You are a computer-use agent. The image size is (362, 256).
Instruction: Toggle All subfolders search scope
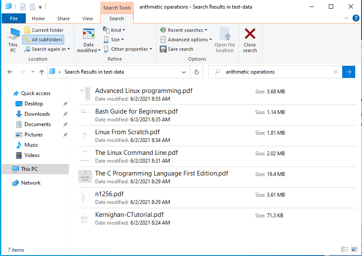coord(43,40)
